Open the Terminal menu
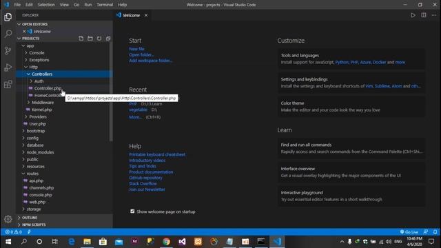 point(105,5)
